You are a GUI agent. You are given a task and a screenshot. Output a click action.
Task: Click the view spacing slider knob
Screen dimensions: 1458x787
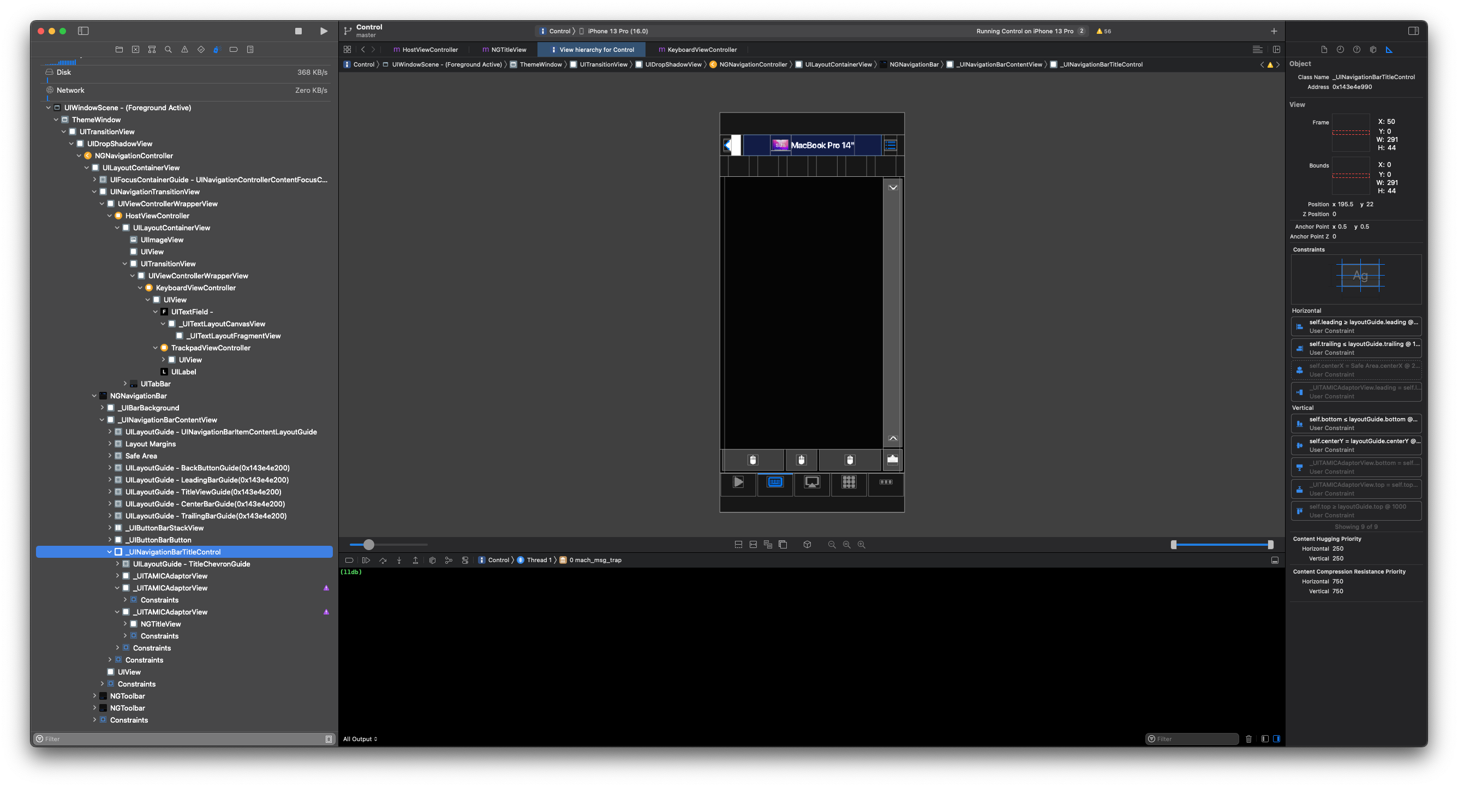(368, 545)
